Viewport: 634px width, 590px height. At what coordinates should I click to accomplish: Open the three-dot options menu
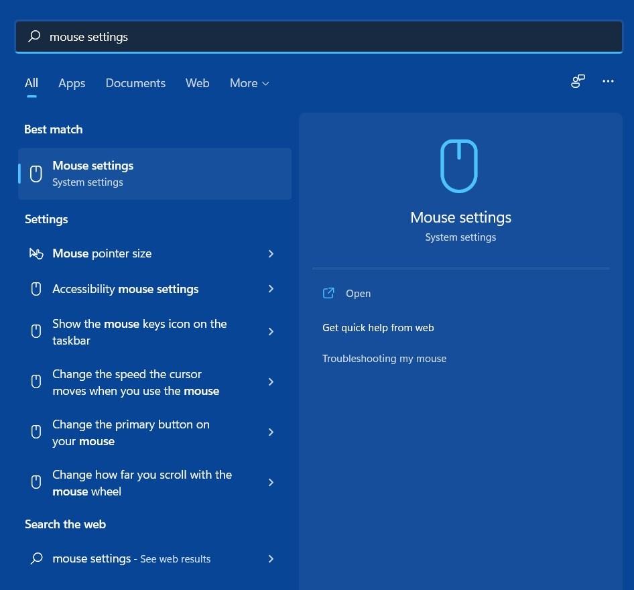coord(608,81)
